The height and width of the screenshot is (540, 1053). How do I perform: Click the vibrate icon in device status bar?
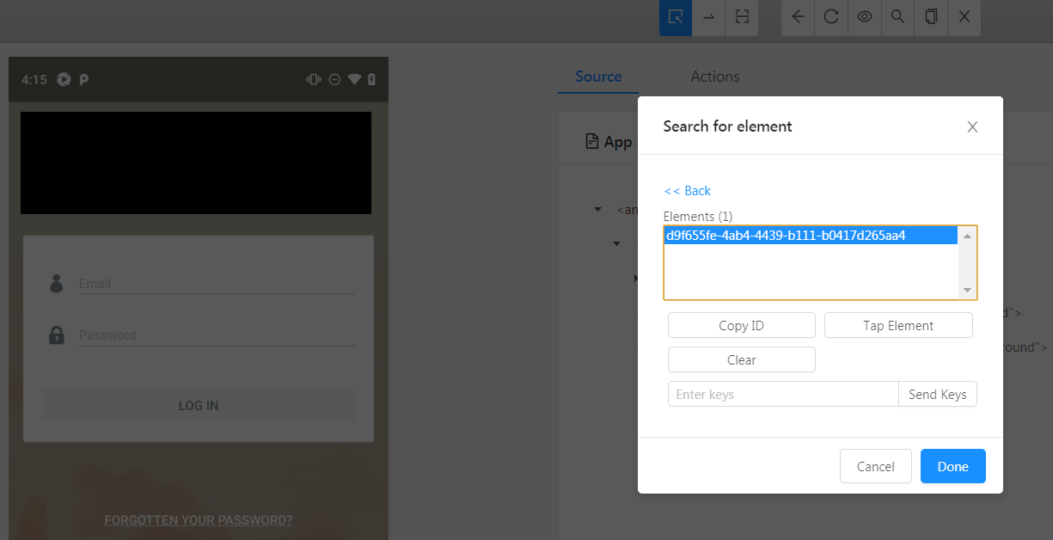tap(314, 79)
